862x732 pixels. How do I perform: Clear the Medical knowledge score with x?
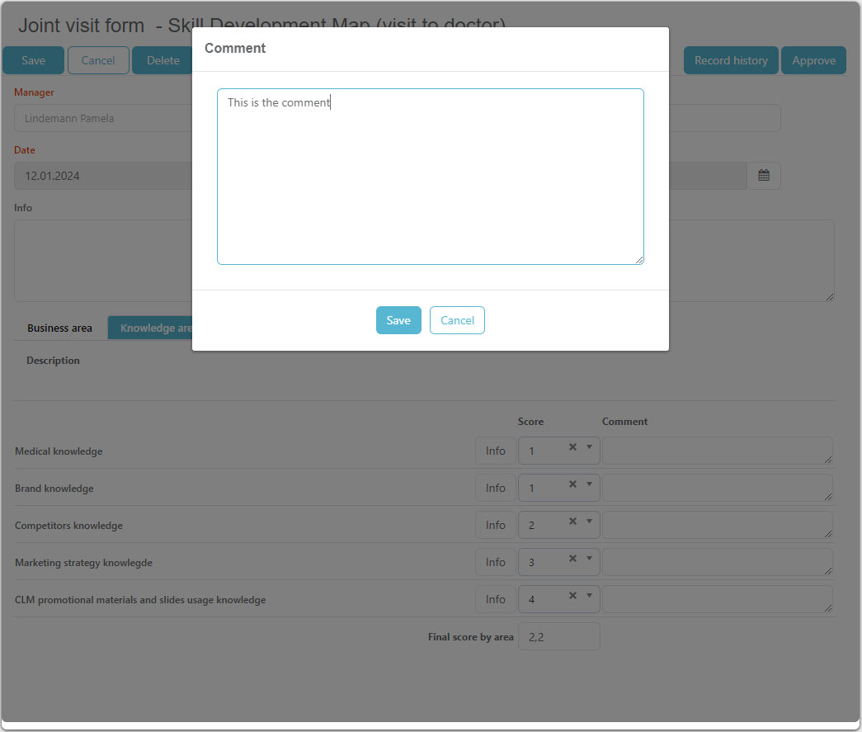tap(572, 447)
